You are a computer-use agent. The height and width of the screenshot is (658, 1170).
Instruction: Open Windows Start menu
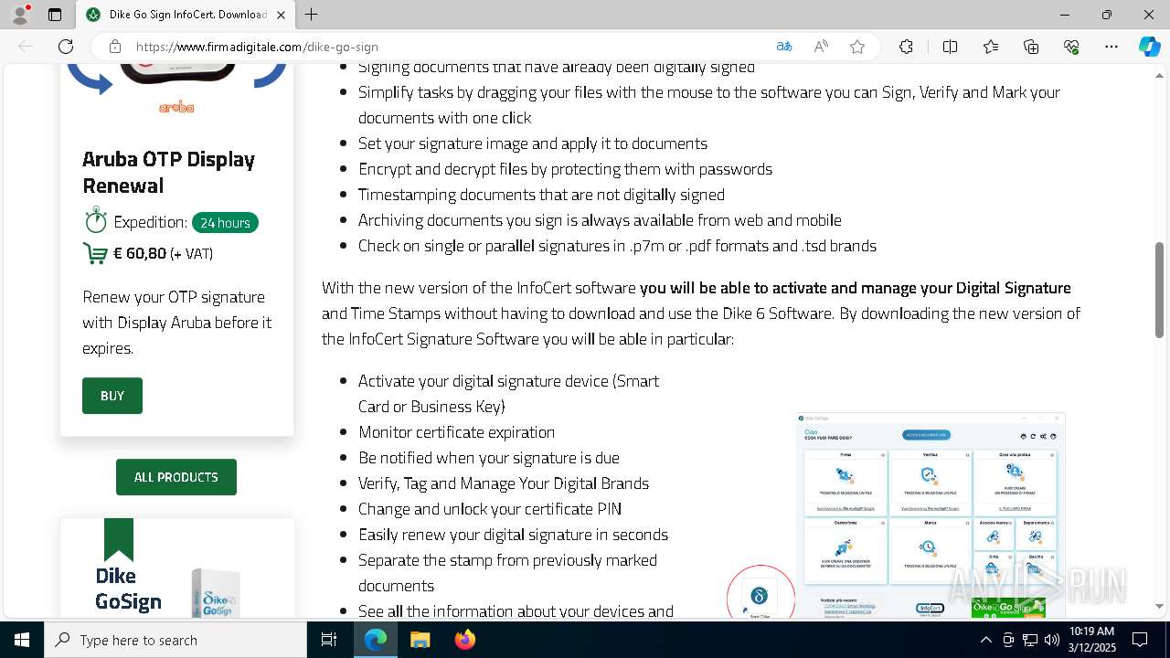pos(22,640)
